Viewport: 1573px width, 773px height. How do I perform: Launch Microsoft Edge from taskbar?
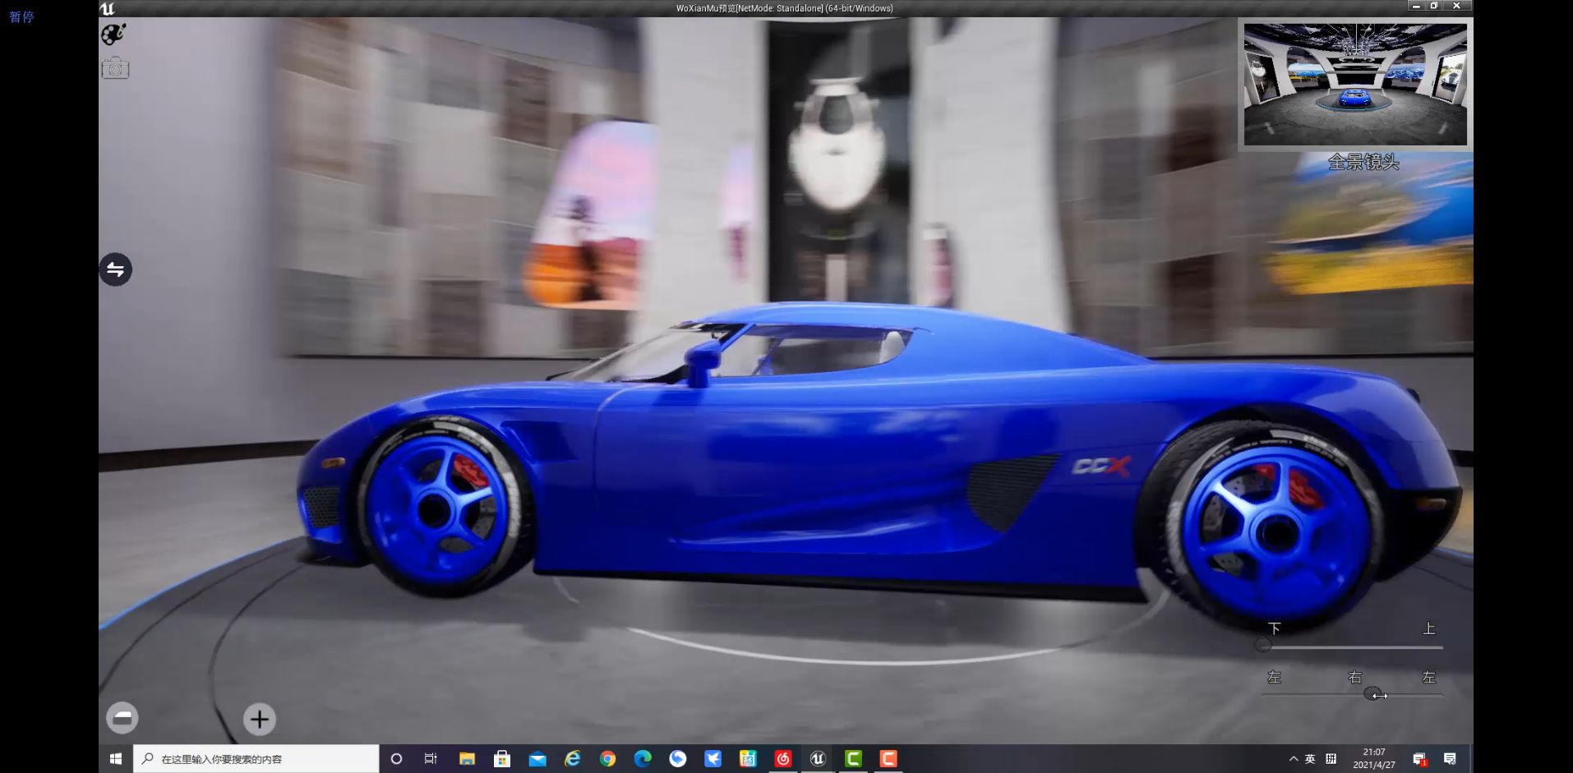pos(643,759)
